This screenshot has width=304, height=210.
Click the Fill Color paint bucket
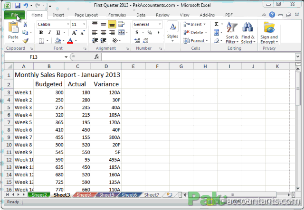[58, 40]
